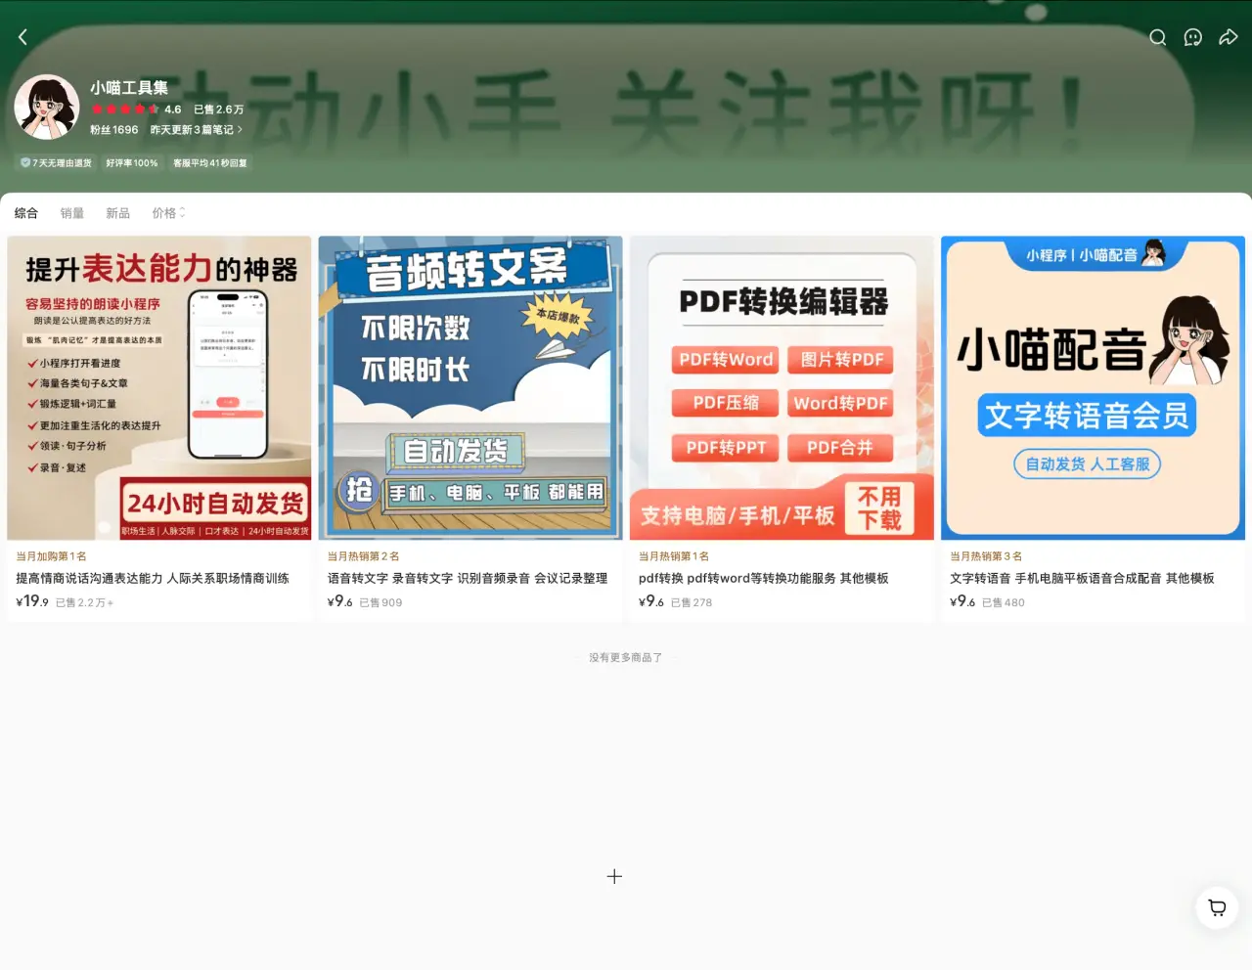
Task: Click the 当月热销第2名 tag
Action: coord(363,556)
